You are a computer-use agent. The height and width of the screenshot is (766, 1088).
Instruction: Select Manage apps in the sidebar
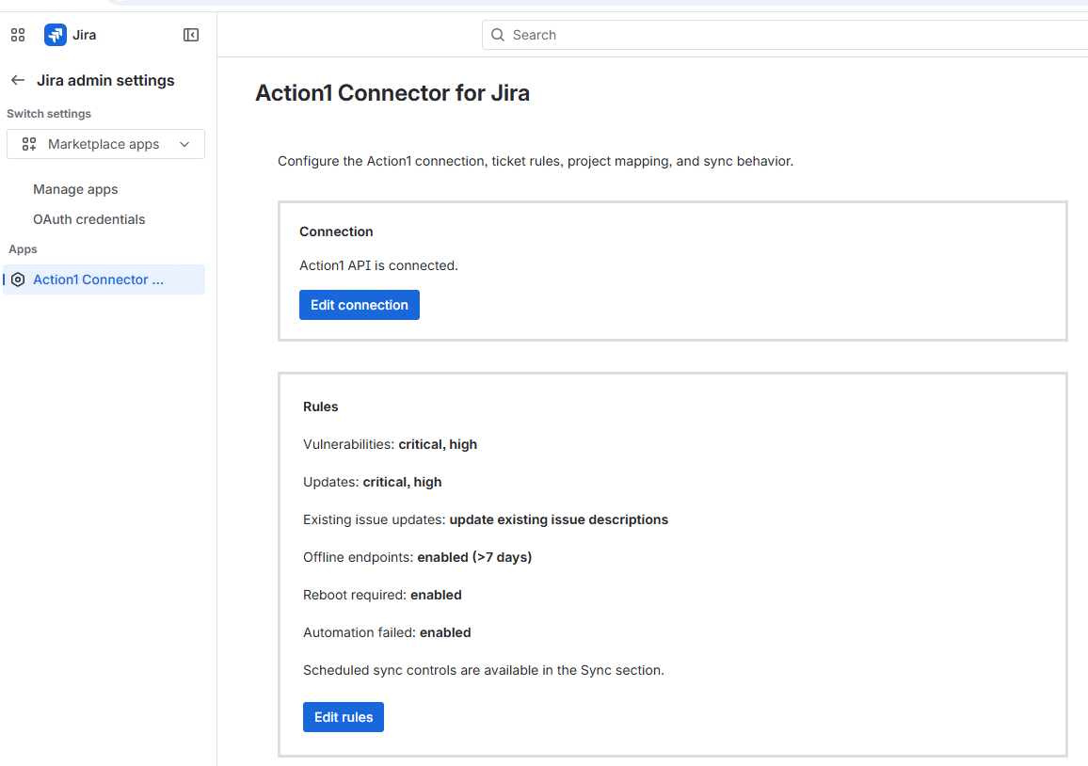[76, 189]
